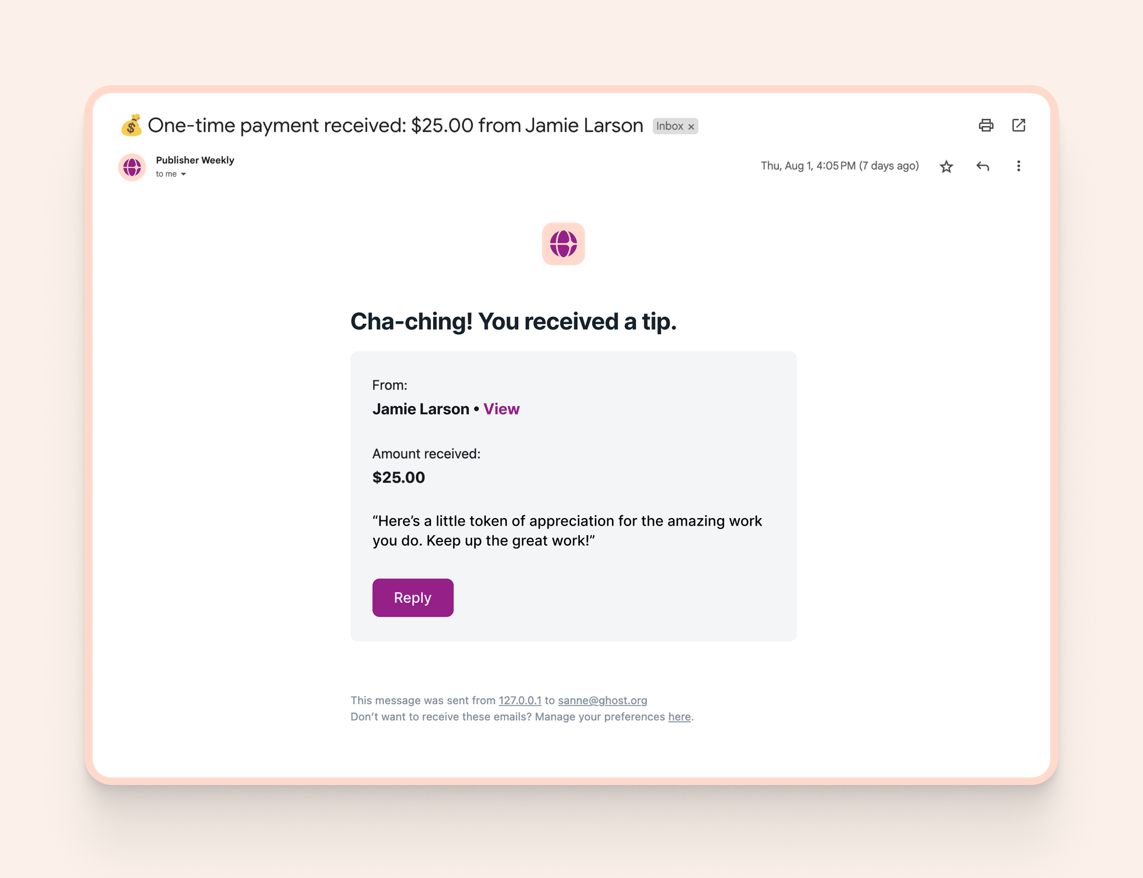Expand recipient details next to 'to me'

pos(183,174)
